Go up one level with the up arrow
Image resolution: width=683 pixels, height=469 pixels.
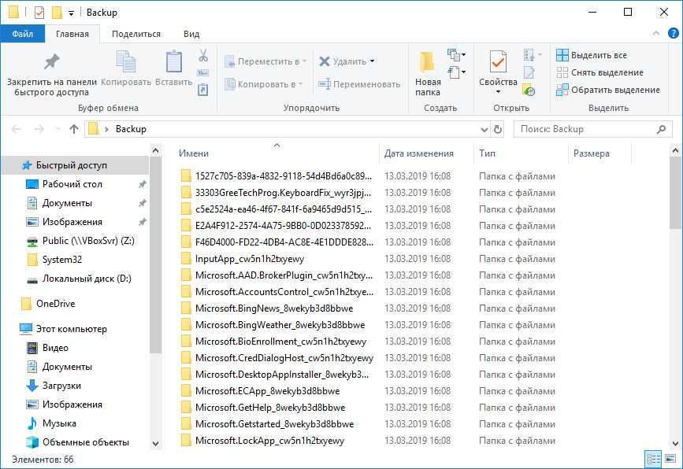[x=74, y=129]
